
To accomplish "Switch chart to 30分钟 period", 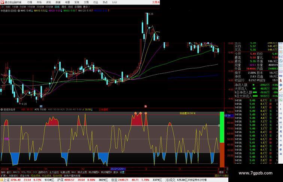I will [x=40, y=7].
